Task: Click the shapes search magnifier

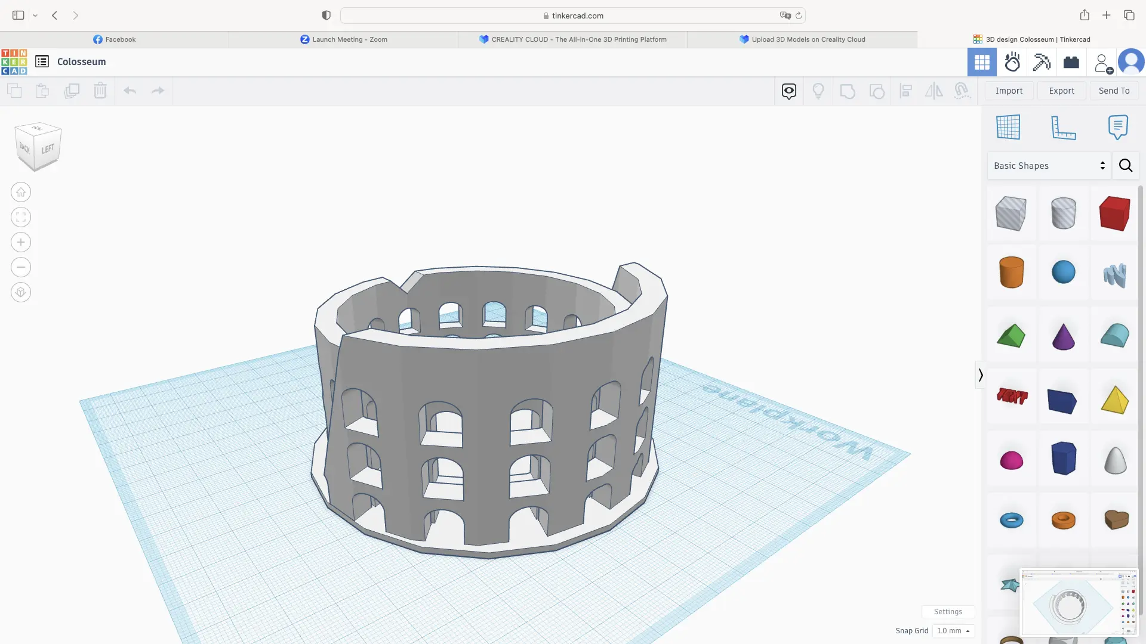Action: (x=1126, y=166)
